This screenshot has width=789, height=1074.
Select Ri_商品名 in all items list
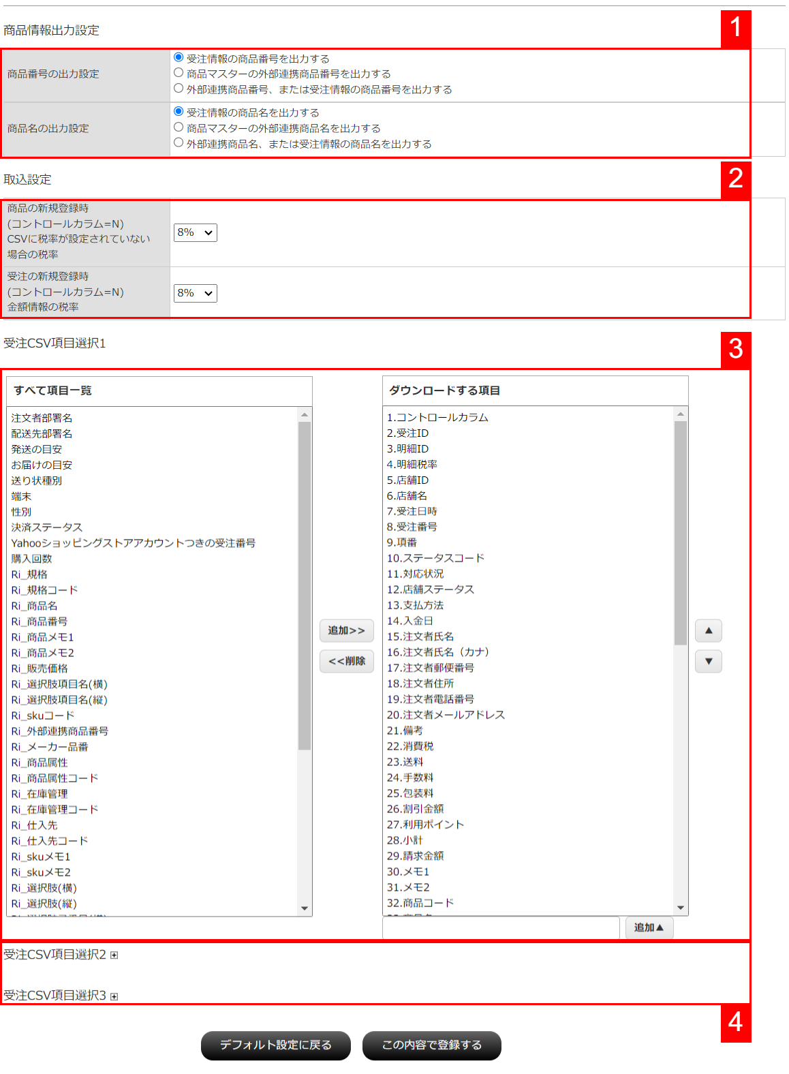(34, 606)
